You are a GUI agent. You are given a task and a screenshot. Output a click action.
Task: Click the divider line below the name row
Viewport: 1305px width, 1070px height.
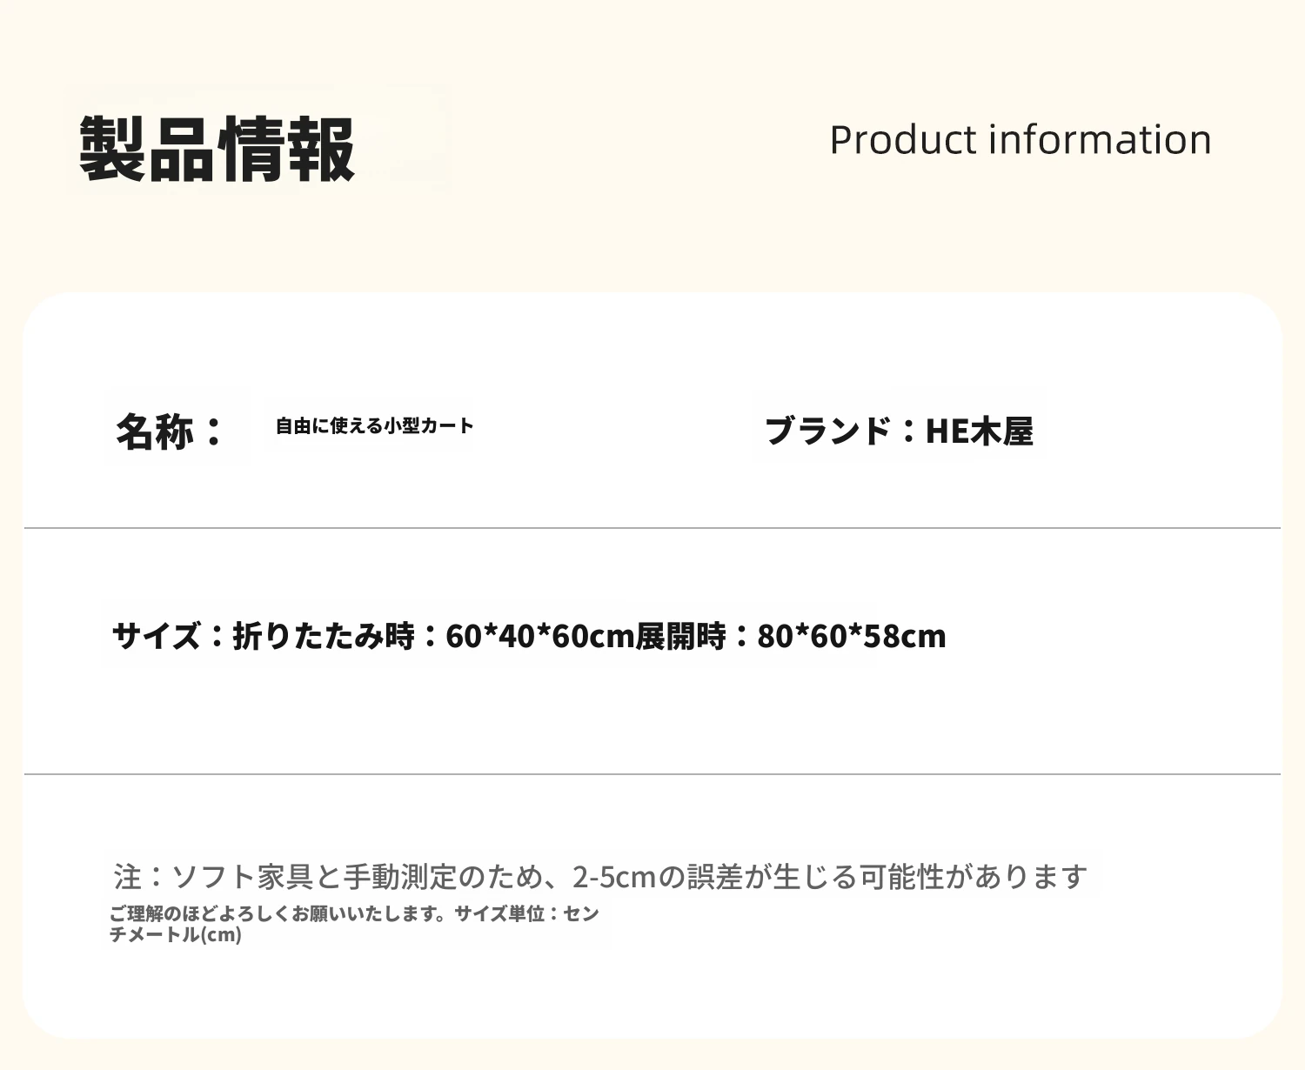pyautogui.click(x=652, y=528)
